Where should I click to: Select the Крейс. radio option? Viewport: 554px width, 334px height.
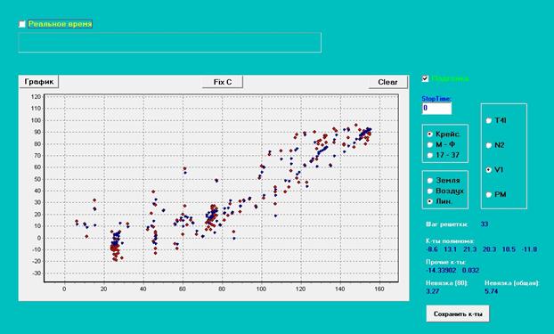coord(430,134)
